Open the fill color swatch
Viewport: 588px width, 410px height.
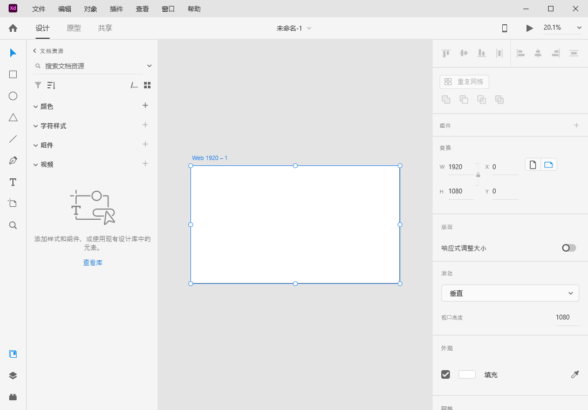[x=467, y=374]
